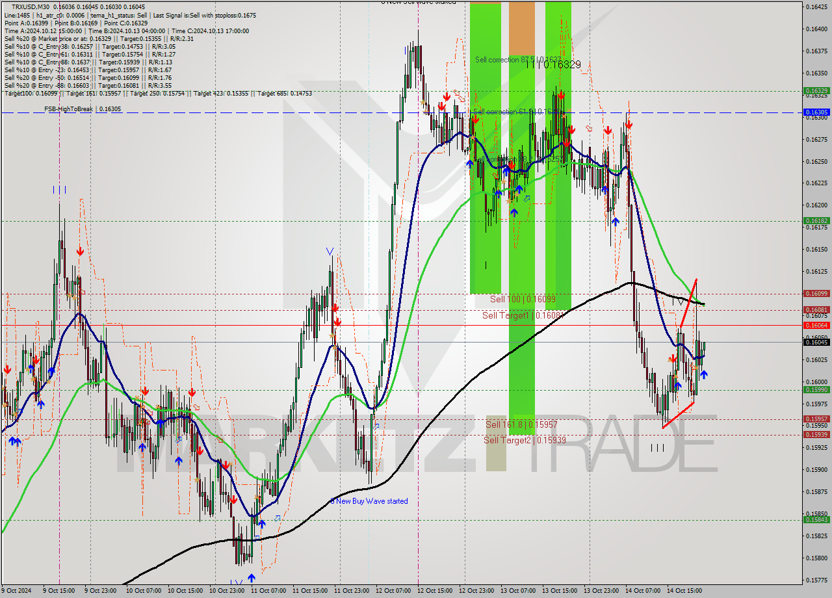
Task: Click the '14 Oct 15:00' time label
Action: (x=684, y=591)
